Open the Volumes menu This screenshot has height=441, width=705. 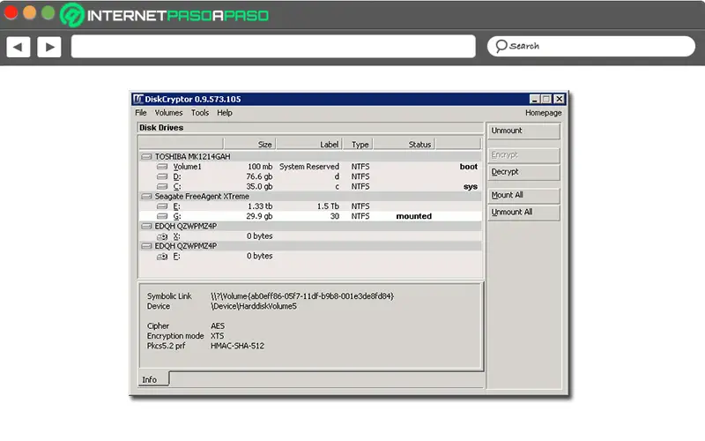(168, 113)
